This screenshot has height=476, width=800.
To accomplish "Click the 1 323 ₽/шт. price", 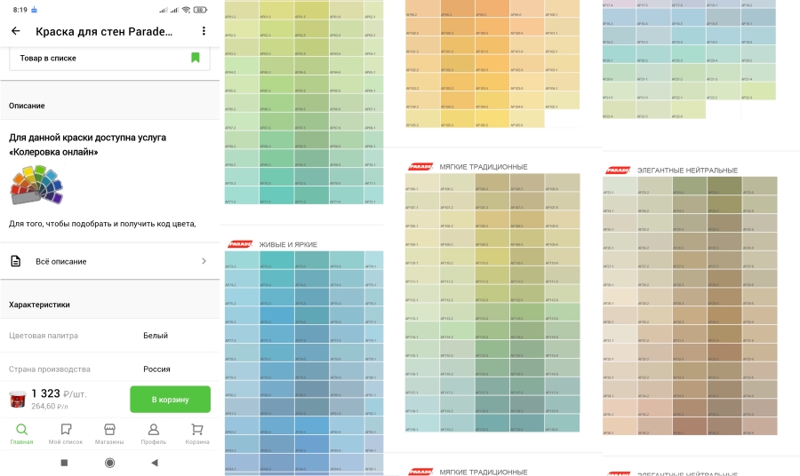I will 59,393.
